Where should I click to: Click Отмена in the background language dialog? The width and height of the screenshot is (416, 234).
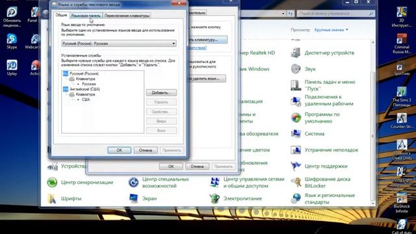coord(197,166)
